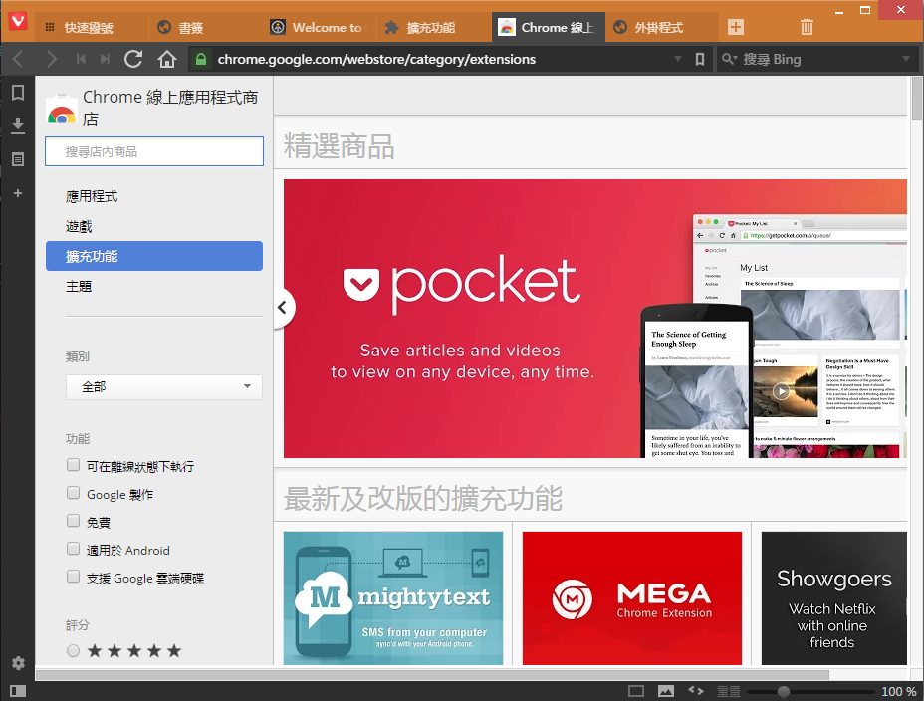Screen dimensions: 924x701
Task: Switch to the 快速撥號 tab
Action: 91,27
